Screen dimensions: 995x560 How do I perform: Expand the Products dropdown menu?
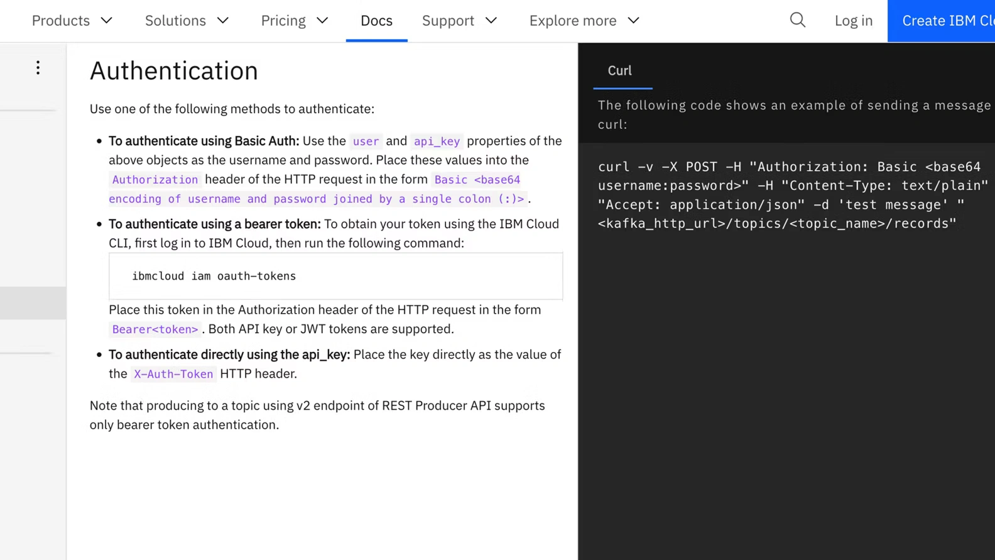[x=72, y=21]
